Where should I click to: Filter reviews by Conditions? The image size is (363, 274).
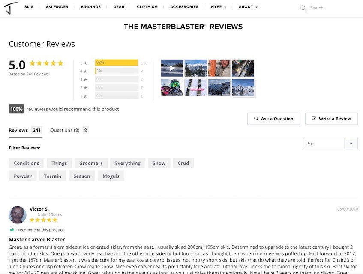pyautogui.click(x=27, y=163)
